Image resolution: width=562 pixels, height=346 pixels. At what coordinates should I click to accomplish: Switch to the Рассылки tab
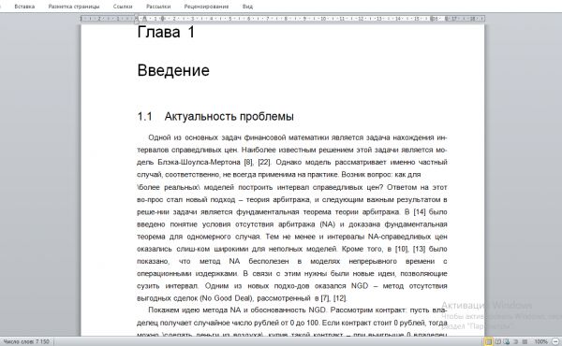[x=158, y=7]
